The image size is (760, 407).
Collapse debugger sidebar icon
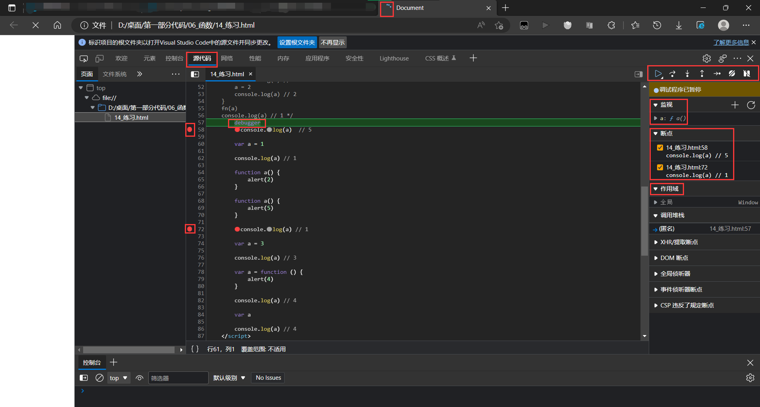[x=638, y=74]
